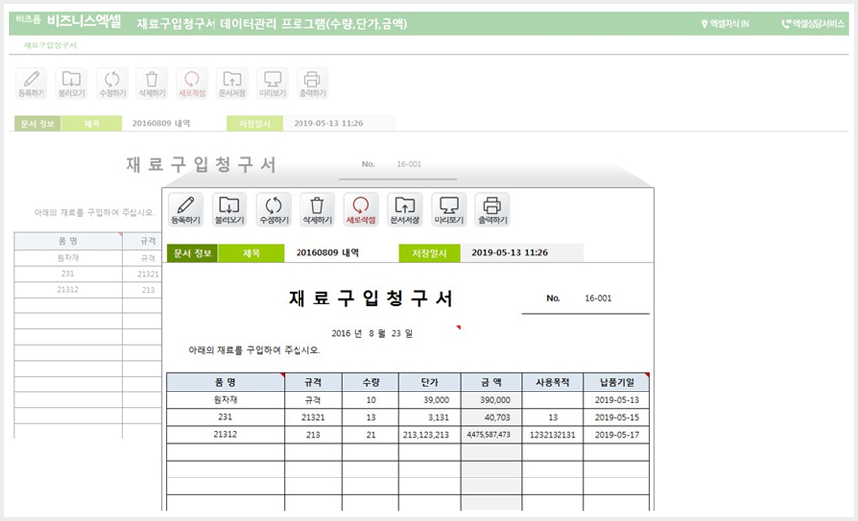
Task: Open the 엑셀지식 IN link in the header
Action: pyautogui.click(x=726, y=24)
